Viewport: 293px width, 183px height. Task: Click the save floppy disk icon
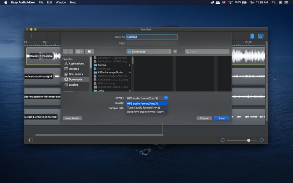(261, 36)
